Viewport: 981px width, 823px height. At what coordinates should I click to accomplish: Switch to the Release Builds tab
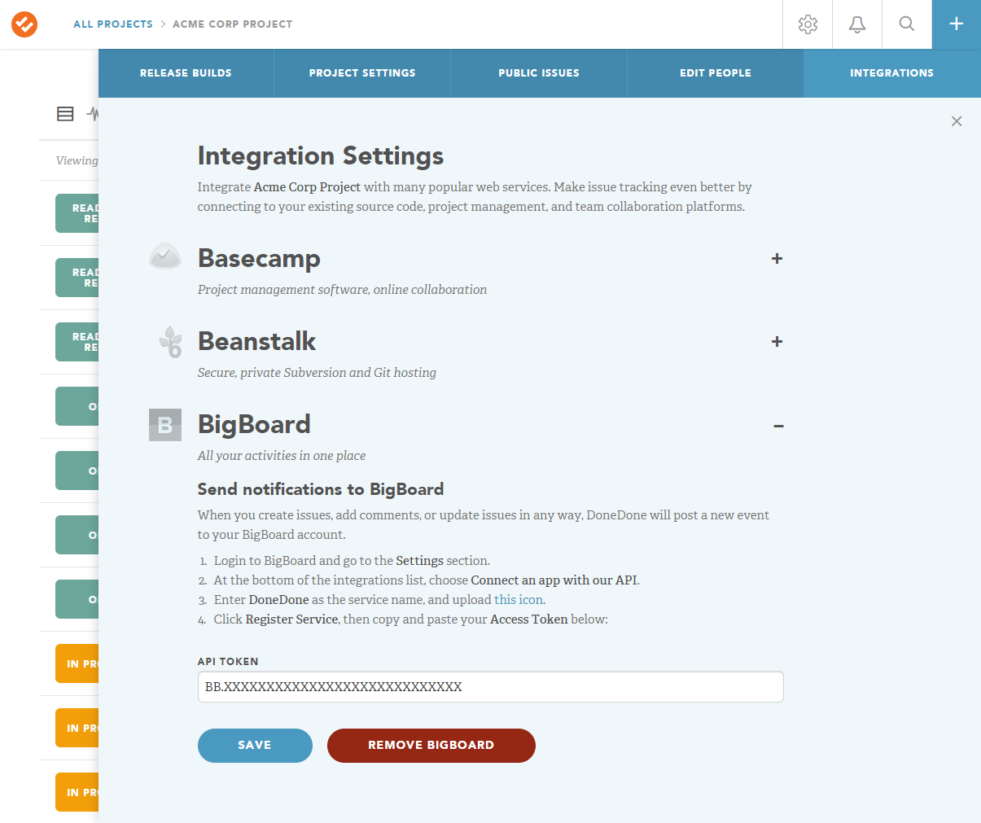click(186, 73)
